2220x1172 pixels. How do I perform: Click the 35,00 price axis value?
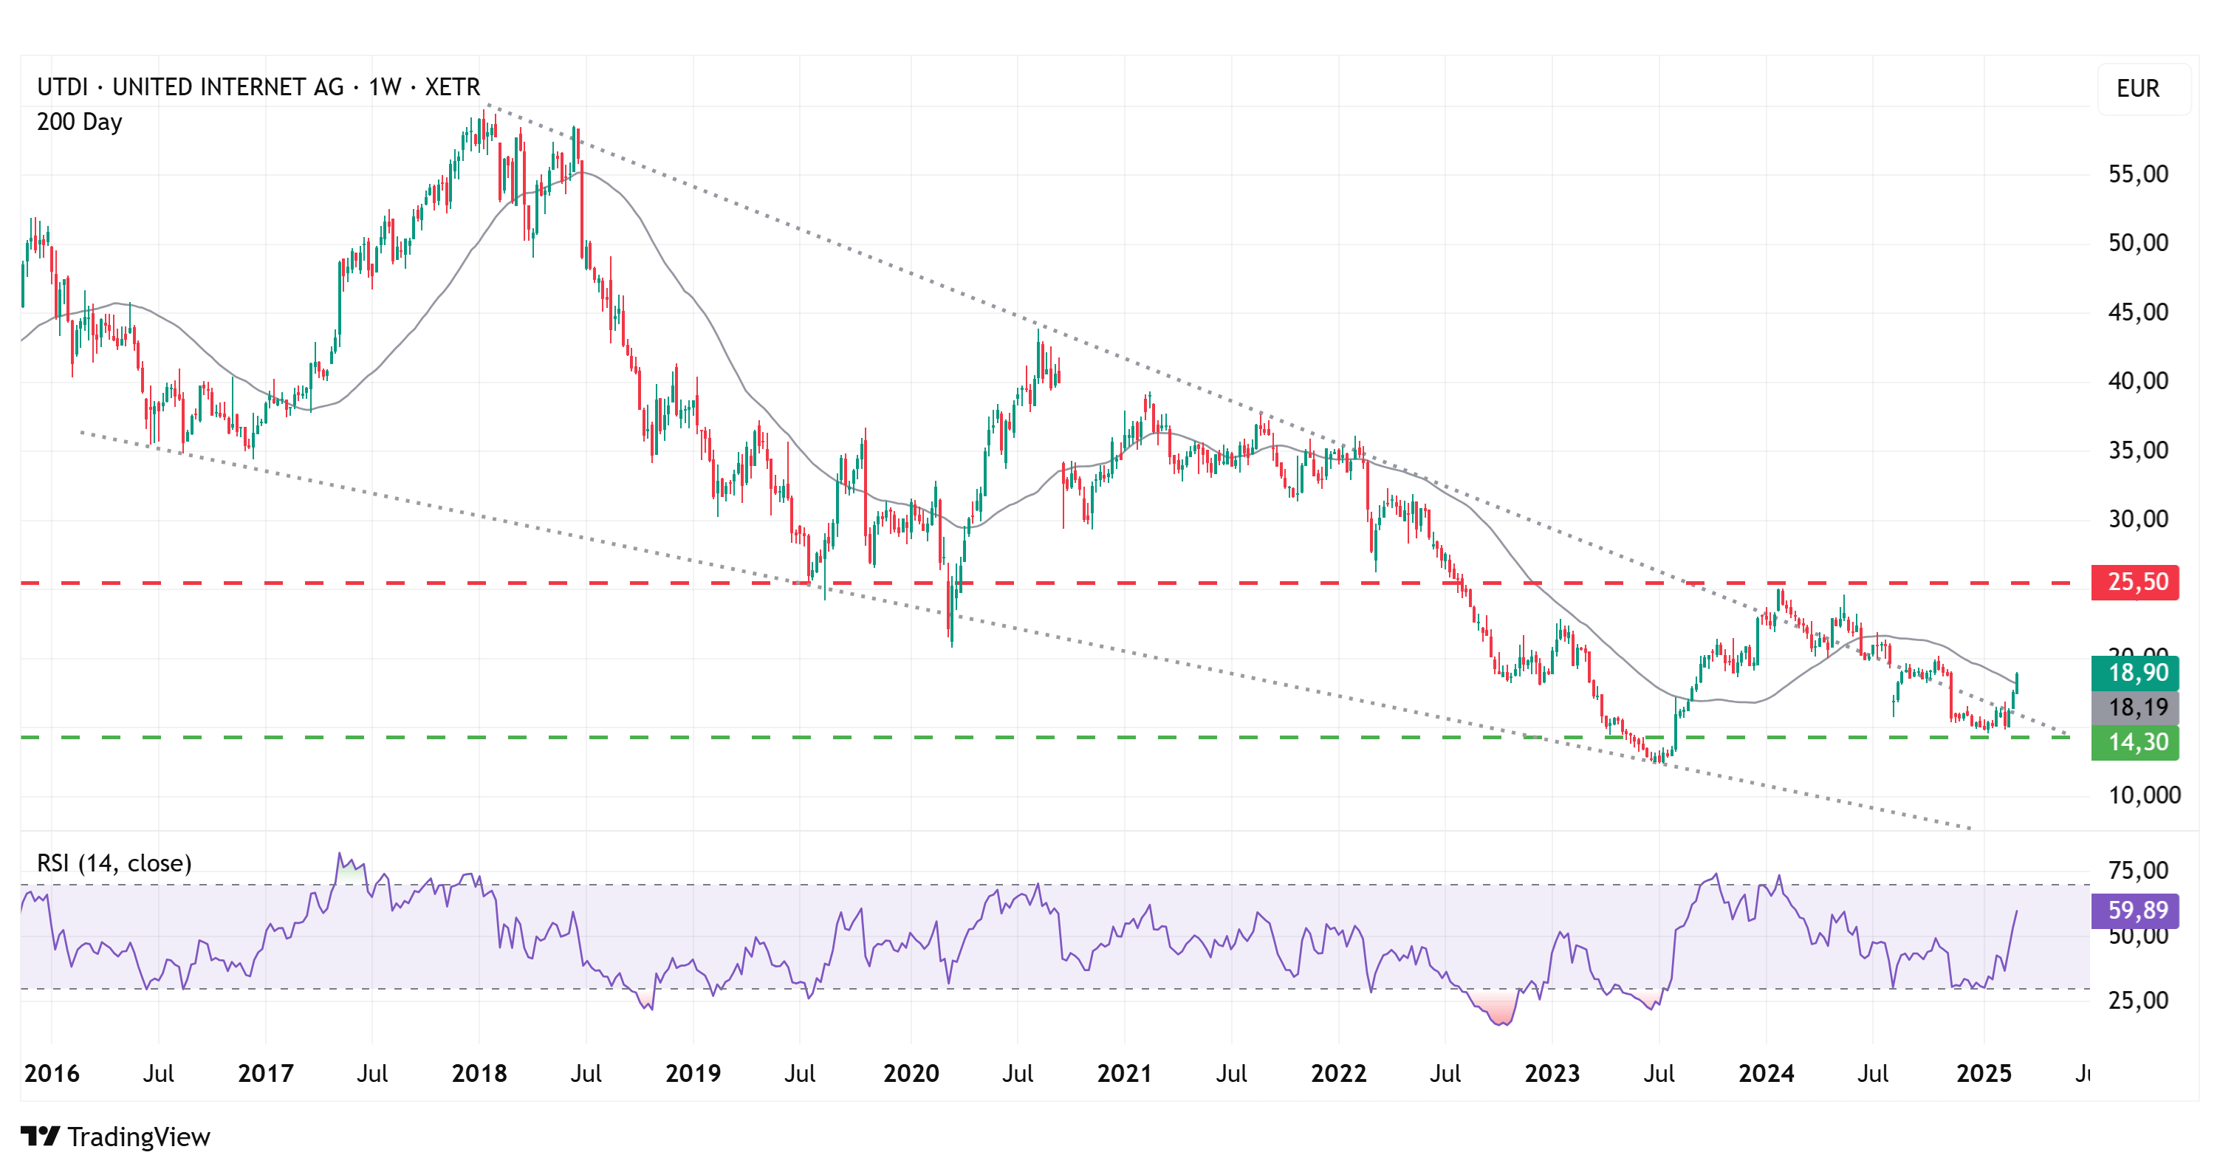click(2138, 450)
